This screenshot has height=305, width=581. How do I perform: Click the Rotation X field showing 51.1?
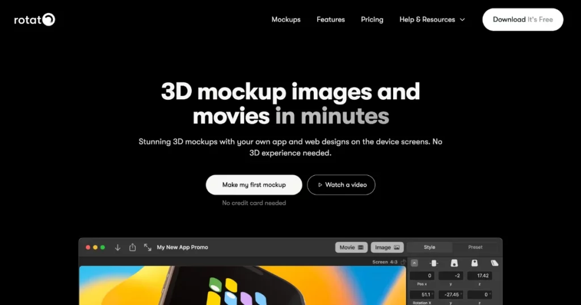click(422, 295)
